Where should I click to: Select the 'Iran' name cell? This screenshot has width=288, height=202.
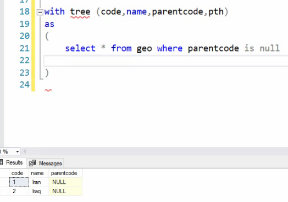pyautogui.click(x=39, y=182)
